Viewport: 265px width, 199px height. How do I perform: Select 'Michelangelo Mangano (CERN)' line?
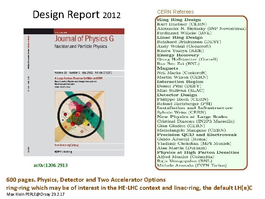click(x=191, y=130)
